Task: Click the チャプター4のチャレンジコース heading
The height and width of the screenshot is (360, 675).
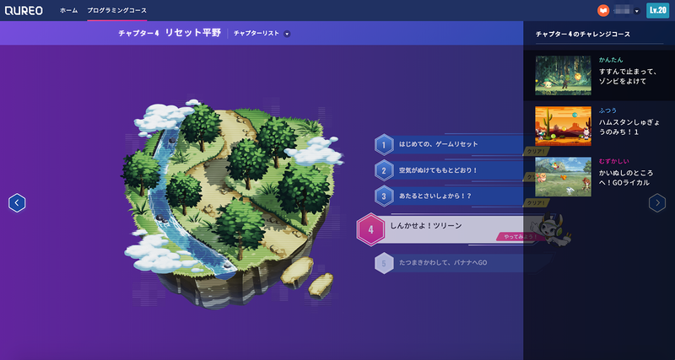Action: [x=583, y=34]
